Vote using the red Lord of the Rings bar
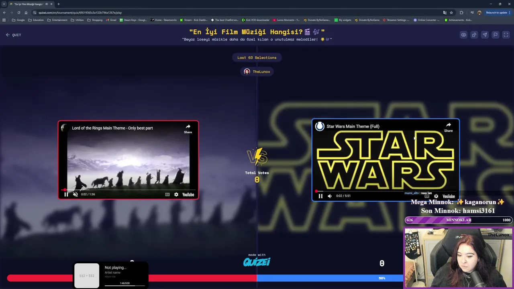 point(132,278)
